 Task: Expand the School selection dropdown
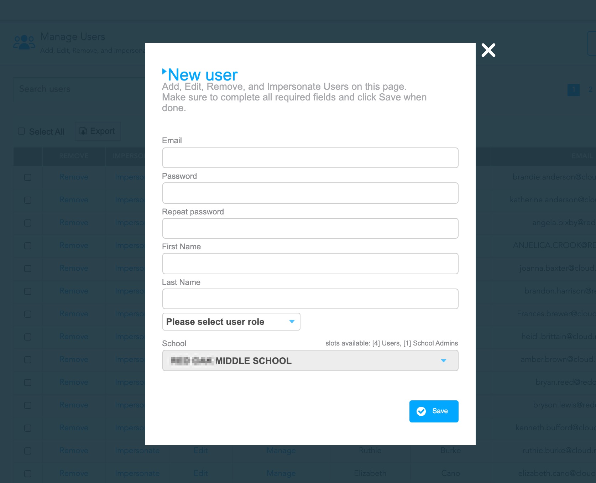click(310, 360)
